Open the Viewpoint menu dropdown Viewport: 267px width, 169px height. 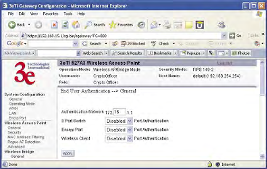click(33, 53)
